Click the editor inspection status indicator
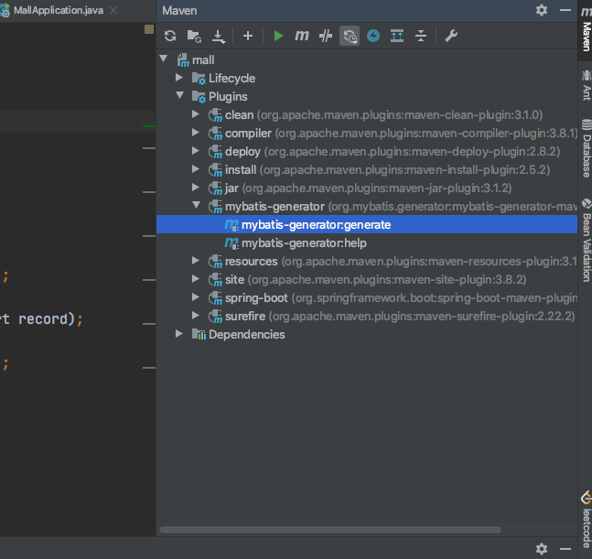This screenshot has width=592, height=559. pyautogui.click(x=149, y=29)
